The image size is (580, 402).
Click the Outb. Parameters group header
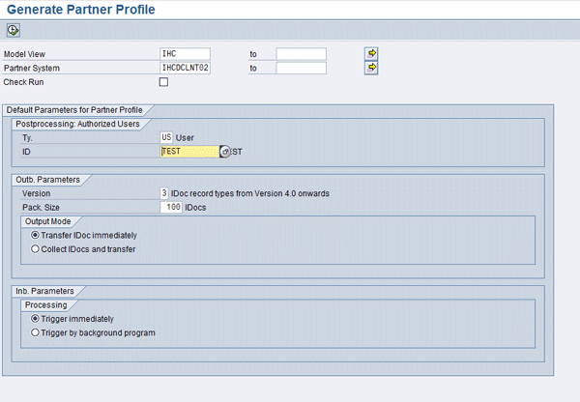(47, 180)
